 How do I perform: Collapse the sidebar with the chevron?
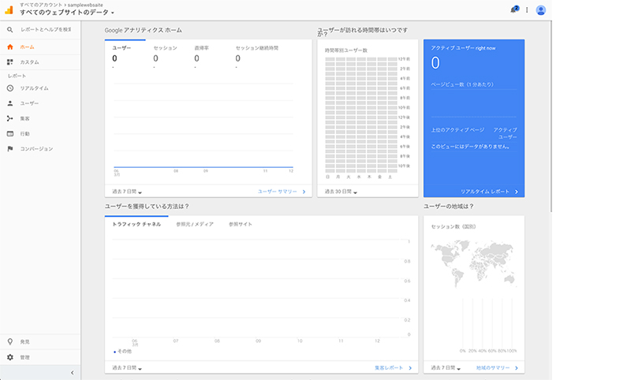coord(73,373)
